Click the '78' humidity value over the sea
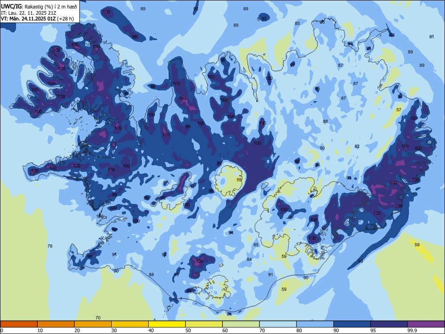This screenshot has width=445, height=334. tap(50, 246)
